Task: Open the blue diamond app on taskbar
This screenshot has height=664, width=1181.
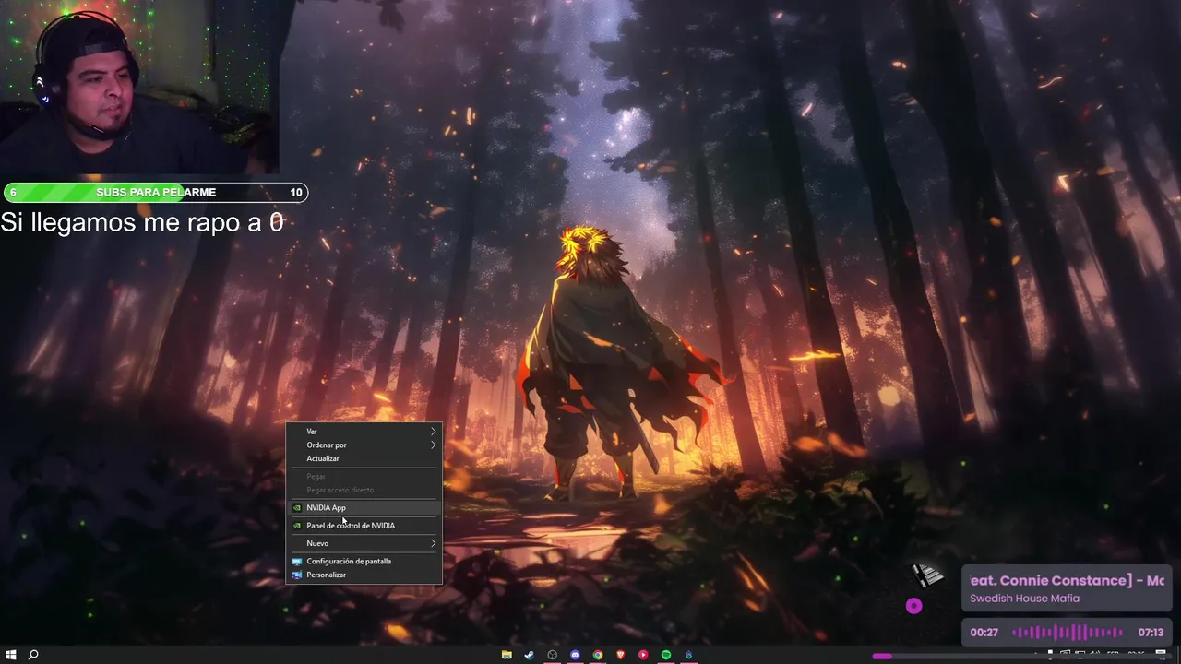Action: click(x=688, y=655)
